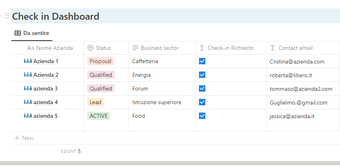The width and height of the screenshot is (340, 166).
Task: Open the Azienda 2 page link
Action: click(46, 75)
